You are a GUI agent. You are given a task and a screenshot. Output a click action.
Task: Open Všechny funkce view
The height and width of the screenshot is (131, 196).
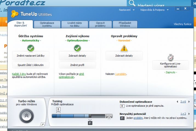click(182, 24)
